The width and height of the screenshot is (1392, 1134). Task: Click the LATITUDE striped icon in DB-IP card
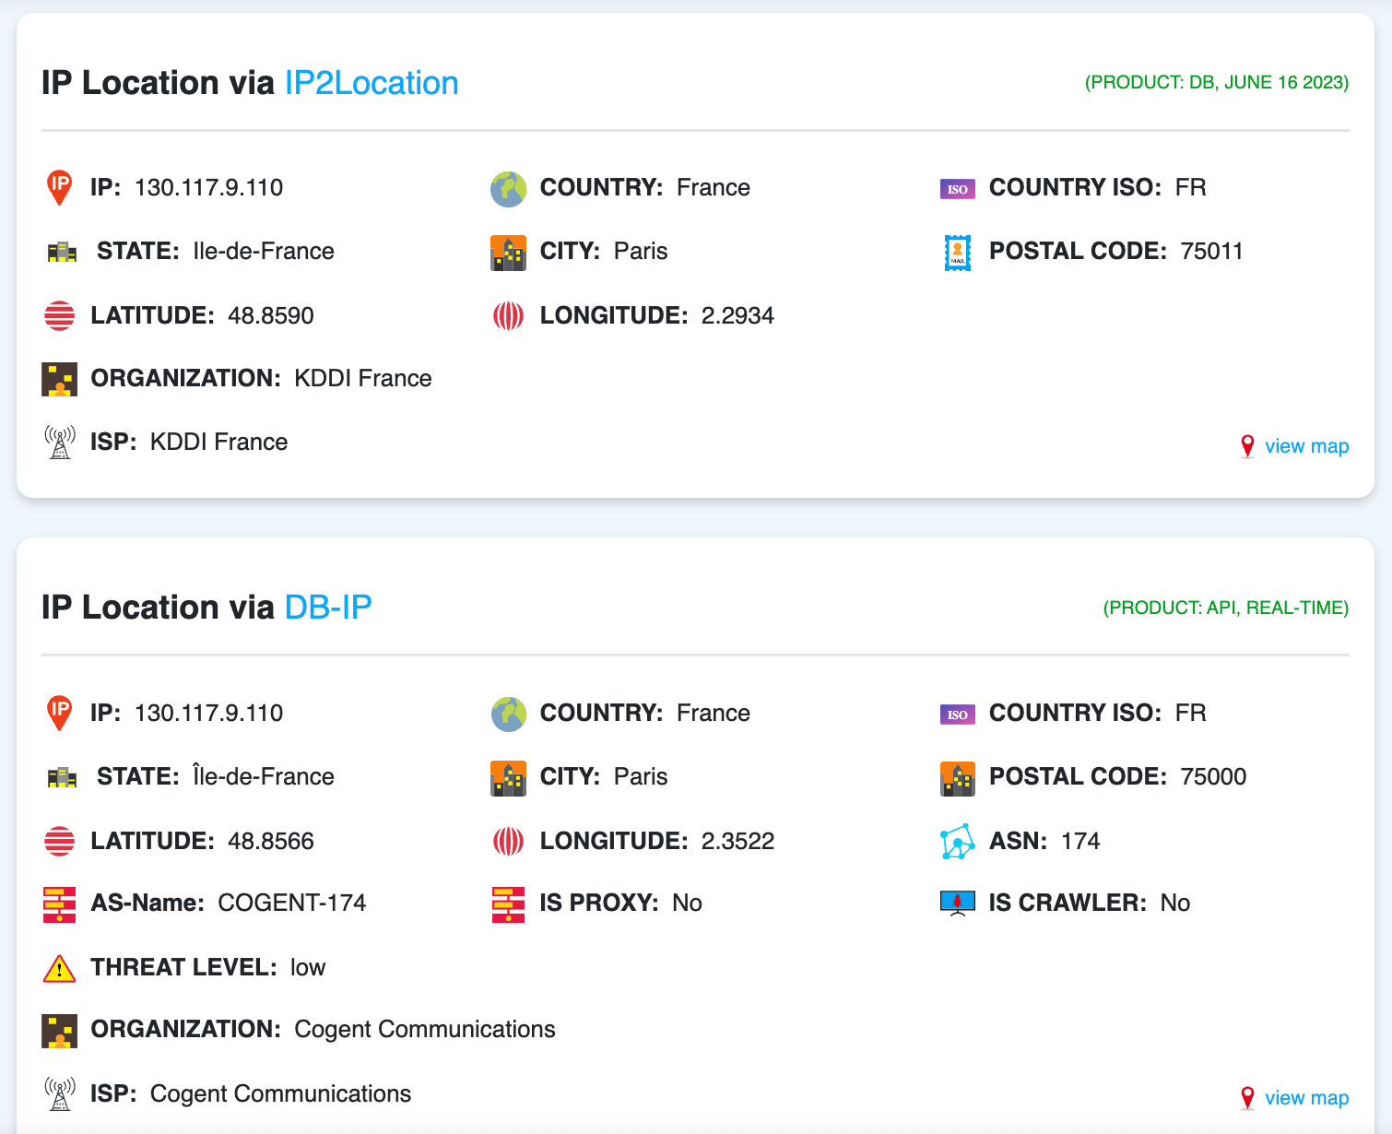click(59, 842)
